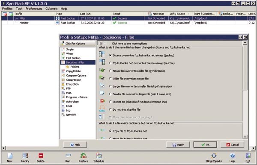Open the FTP settings page
Viewport: 257px width, 165px height.
point(68,88)
